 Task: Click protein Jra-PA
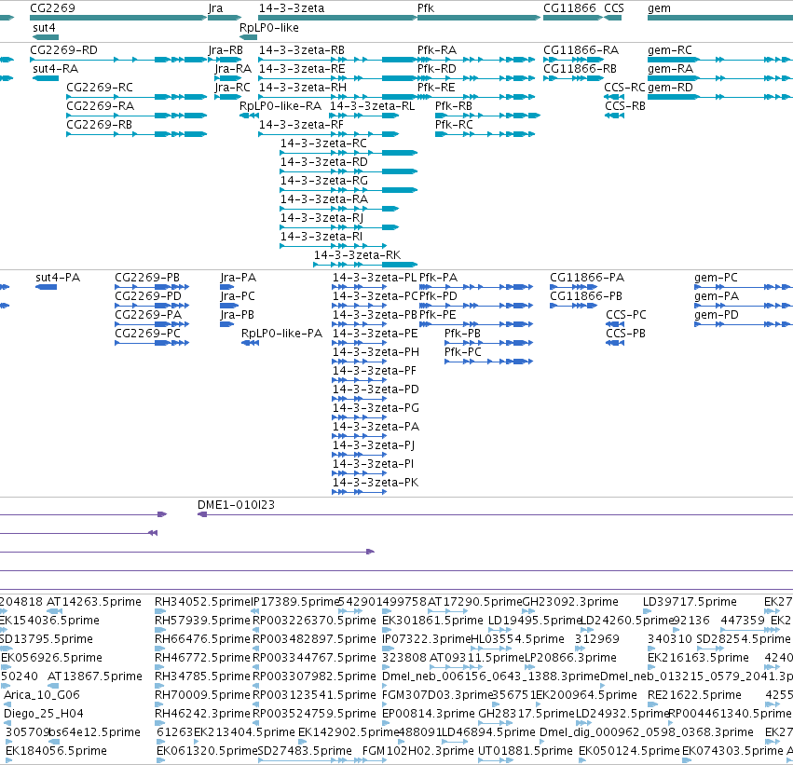227,287
